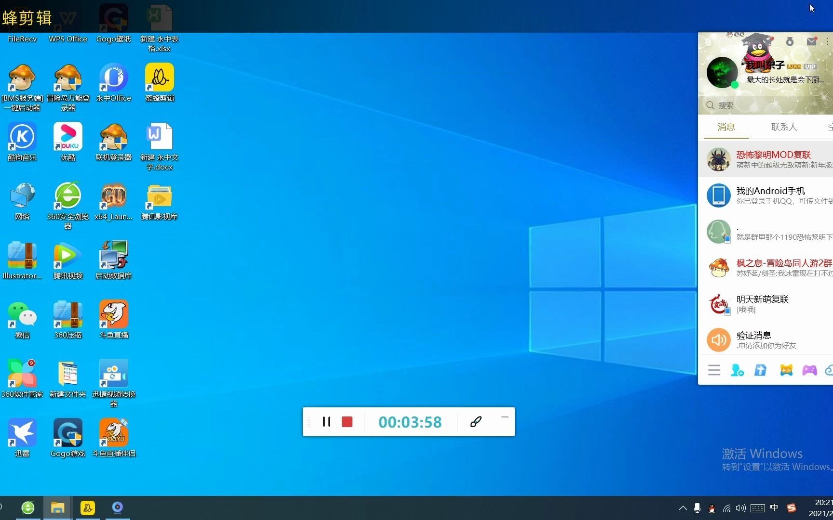Screen dimensions: 833x520
Task: Minimize the recording toolbar
Action: [505, 417]
